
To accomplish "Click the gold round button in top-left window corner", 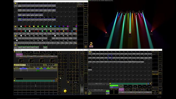I will coord(86,46).
